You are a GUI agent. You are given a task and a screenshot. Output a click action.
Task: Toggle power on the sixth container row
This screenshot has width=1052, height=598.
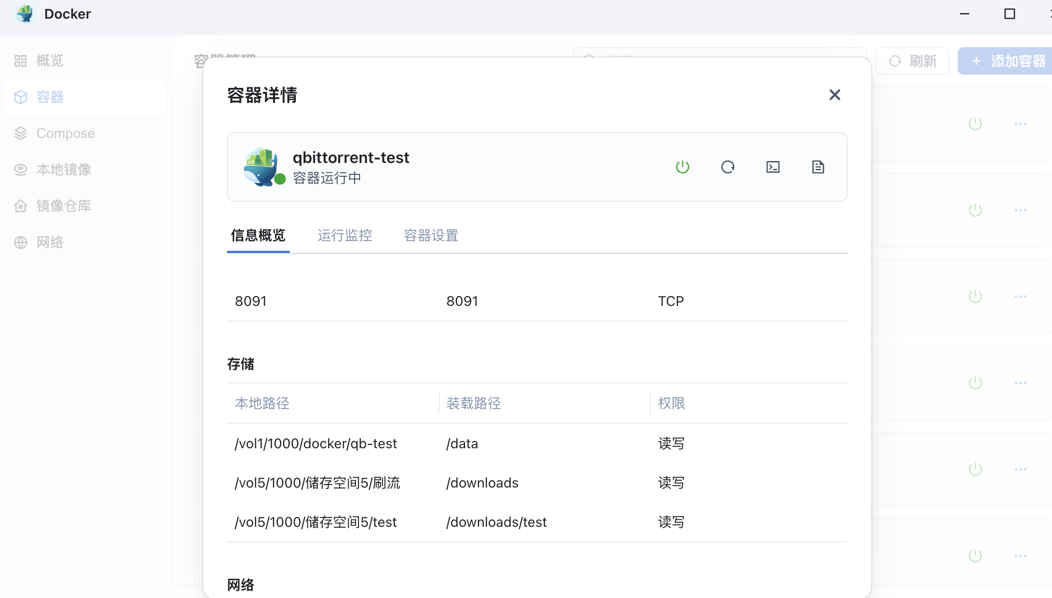tap(975, 556)
